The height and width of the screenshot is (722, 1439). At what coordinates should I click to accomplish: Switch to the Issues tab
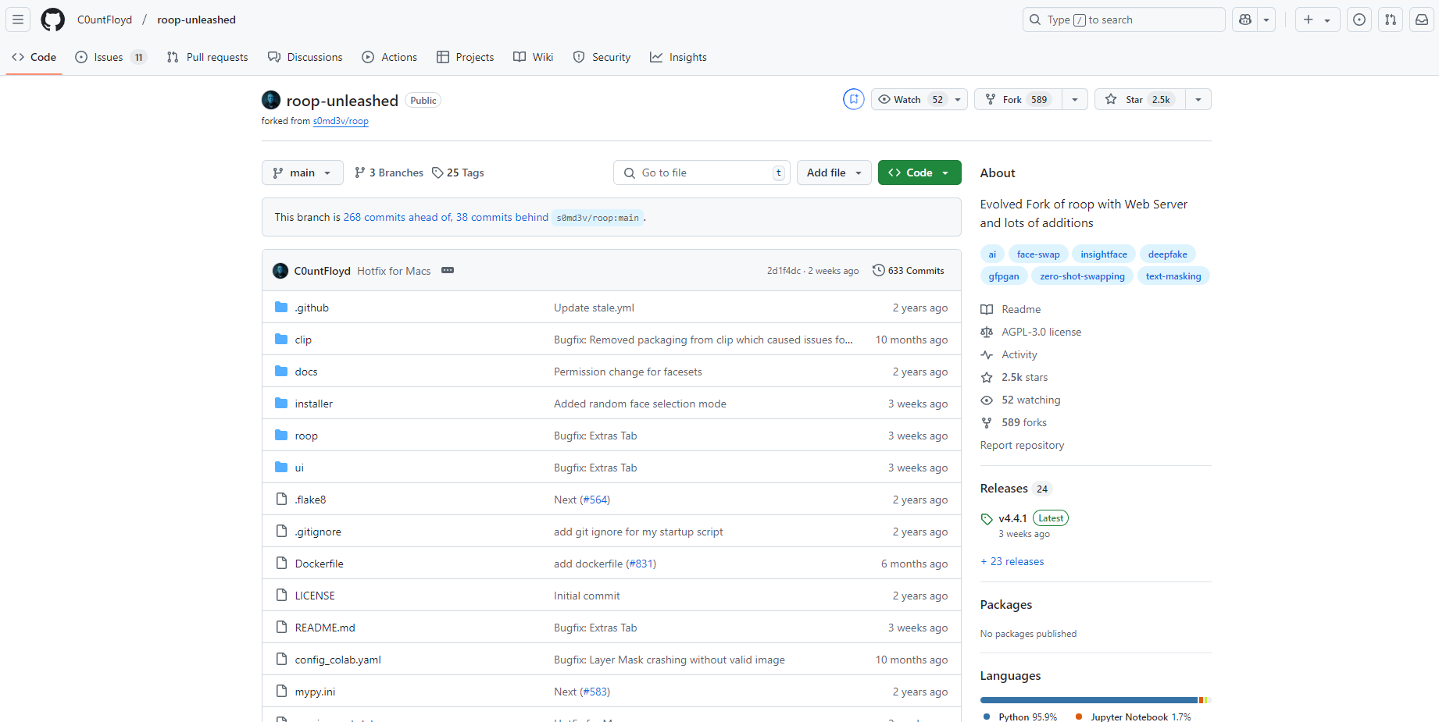coord(109,57)
